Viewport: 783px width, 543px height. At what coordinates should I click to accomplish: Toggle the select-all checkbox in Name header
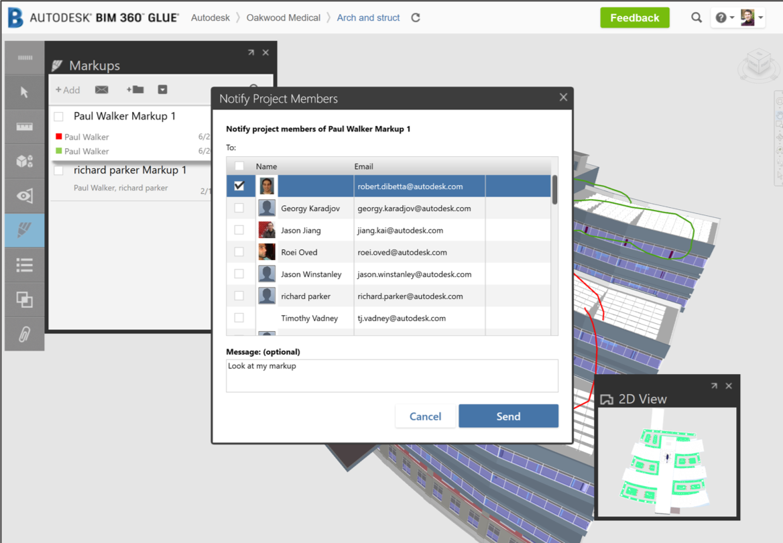(239, 166)
